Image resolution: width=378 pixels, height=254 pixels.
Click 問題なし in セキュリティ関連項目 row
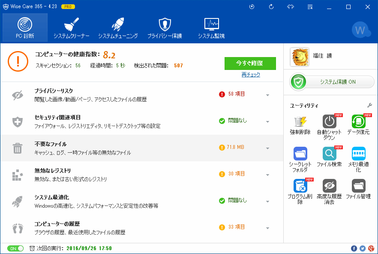click(x=237, y=121)
